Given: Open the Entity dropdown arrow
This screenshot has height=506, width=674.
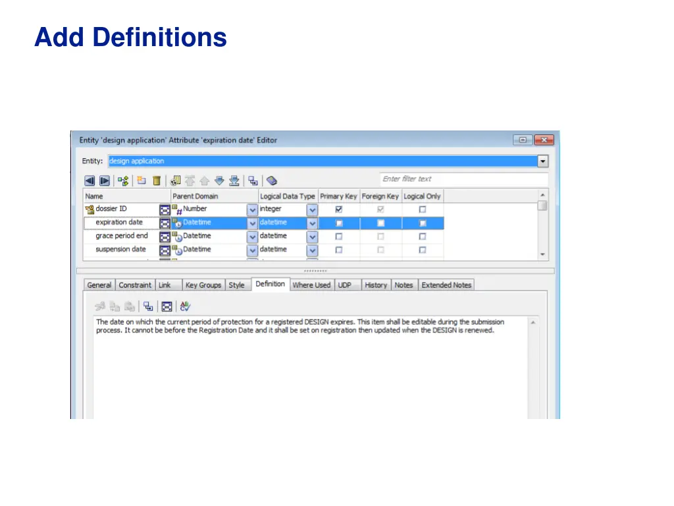Looking at the screenshot, I should click(543, 161).
